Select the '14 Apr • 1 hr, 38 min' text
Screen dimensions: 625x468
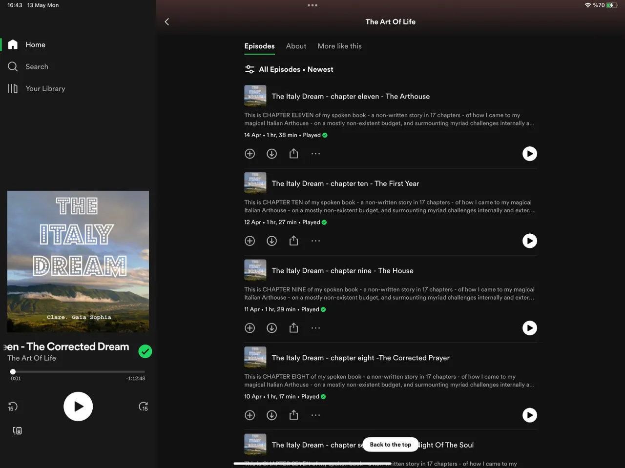(271, 135)
